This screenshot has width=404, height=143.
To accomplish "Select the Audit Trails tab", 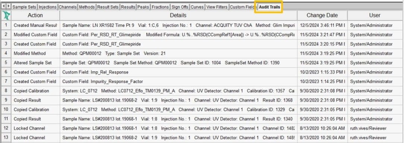I will click(269, 7).
